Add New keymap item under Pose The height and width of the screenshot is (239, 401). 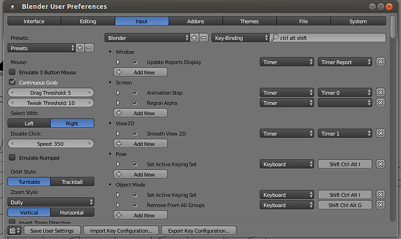coord(141,174)
